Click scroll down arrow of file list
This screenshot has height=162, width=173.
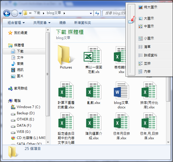point(168,142)
